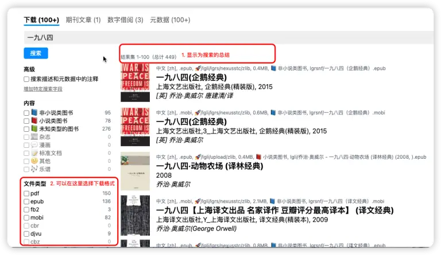Click blue book icon in 0.6MB mobi result
This screenshot has width=441, height=255.
pos(273,112)
